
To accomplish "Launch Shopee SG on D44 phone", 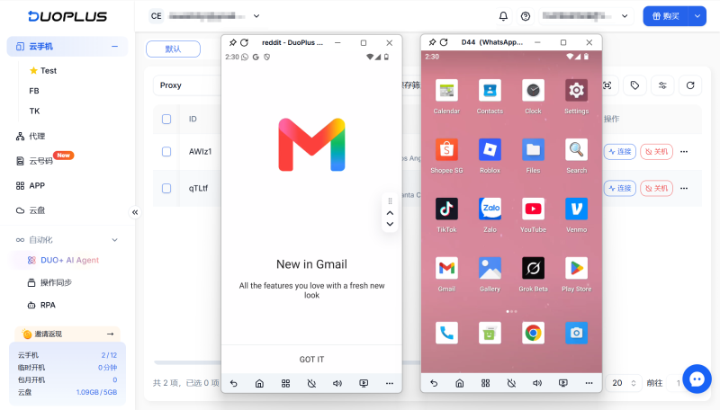I will pos(446,150).
